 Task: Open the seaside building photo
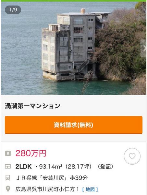pyautogui.click(x=74, y=48)
